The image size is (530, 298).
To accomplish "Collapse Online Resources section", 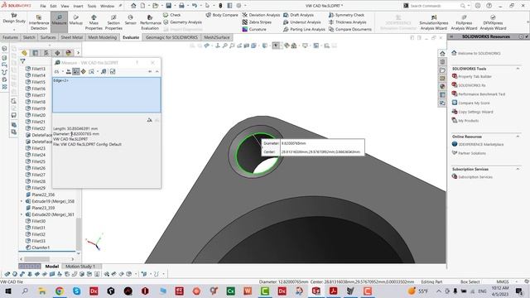I will 518,137.
